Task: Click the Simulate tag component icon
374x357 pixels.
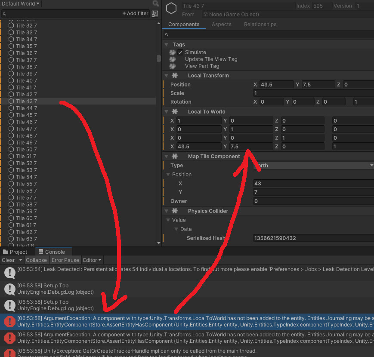Action: [173, 52]
